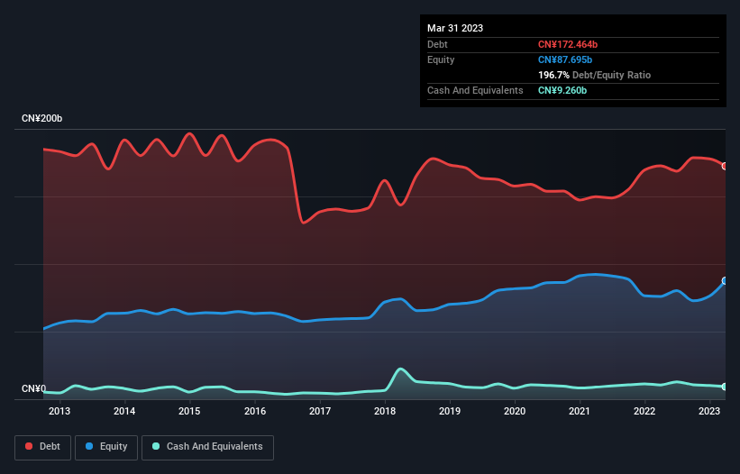The height and width of the screenshot is (474, 740).
Task: Click the CN¥9.260b cash value
Action: [x=562, y=90]
